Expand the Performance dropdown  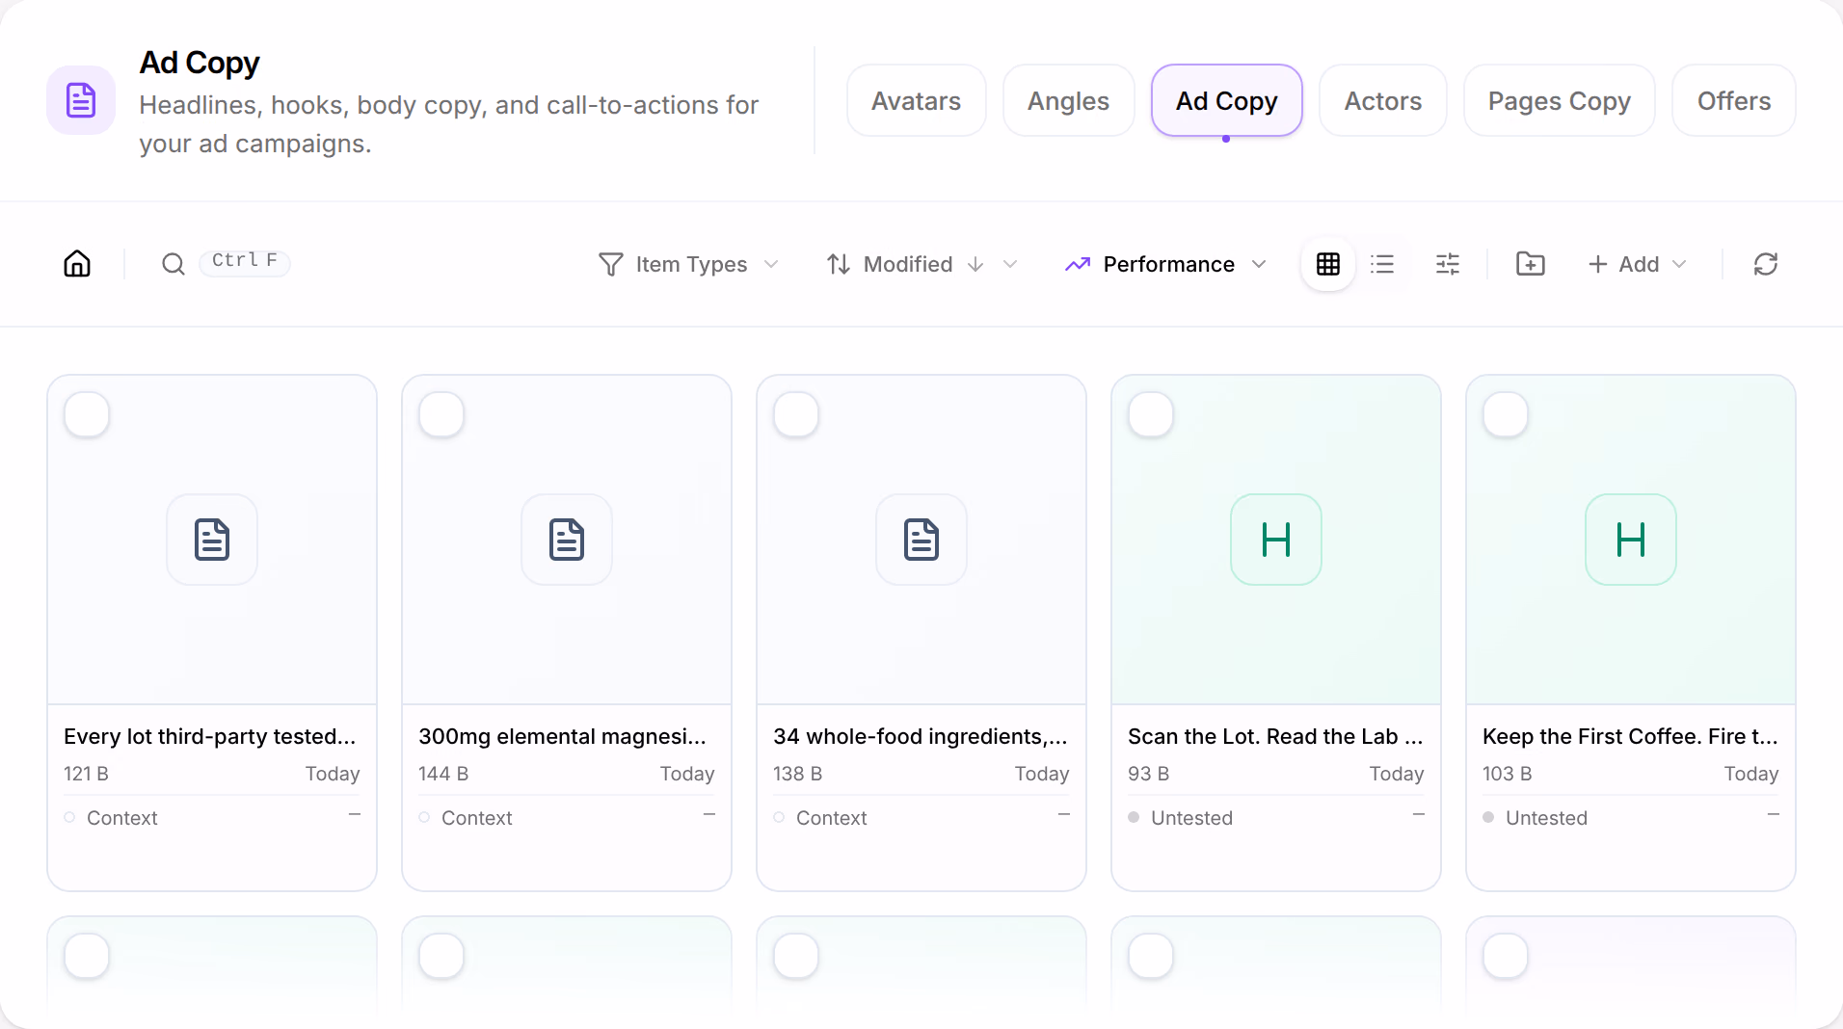coord(1259,264)
